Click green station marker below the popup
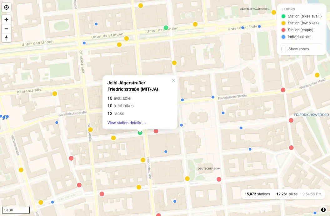This screenshot has height=216, width=330. pyautogui.click(x=140, y=133)
